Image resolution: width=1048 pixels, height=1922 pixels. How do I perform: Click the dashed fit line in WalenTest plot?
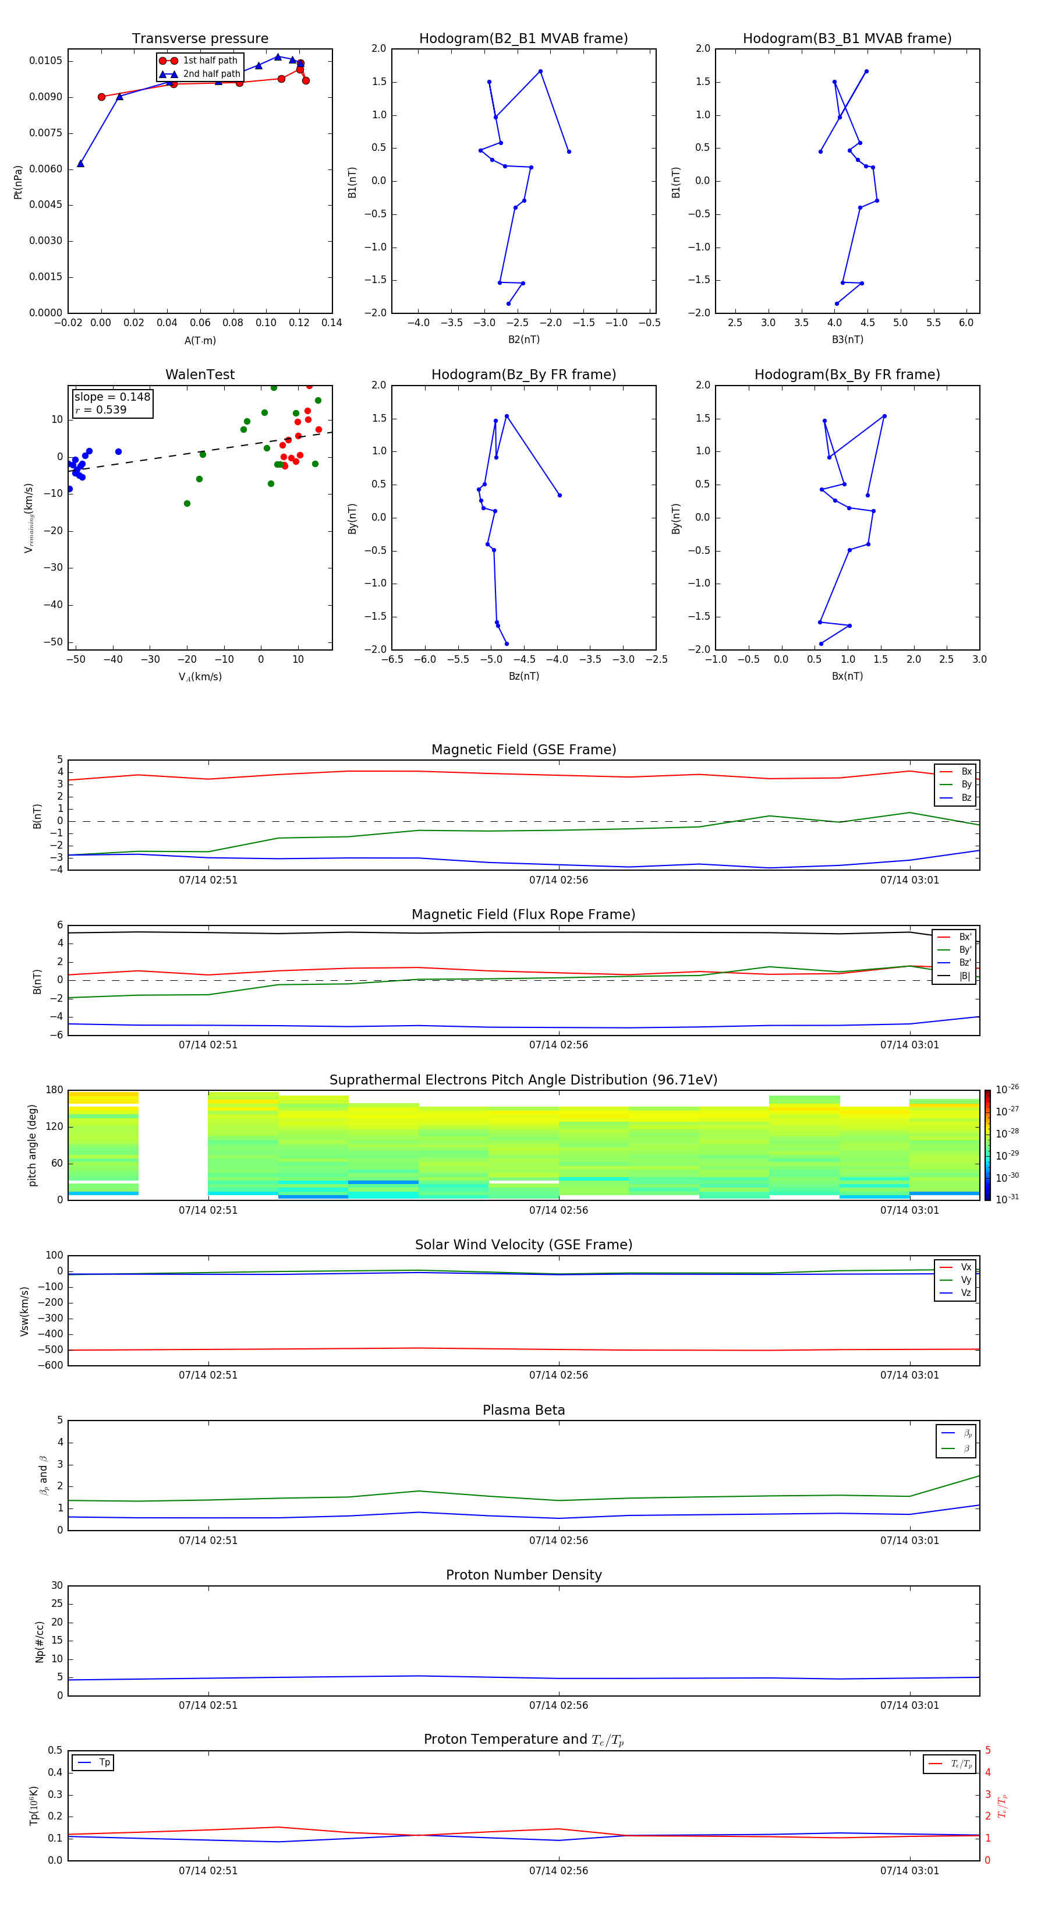click(x=200, y=451)
